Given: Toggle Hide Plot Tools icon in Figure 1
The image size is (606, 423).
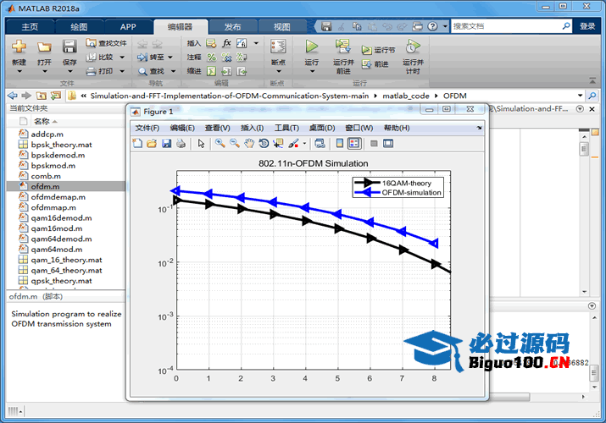Looking at the screenshot, I should click(x=374, y=144).
